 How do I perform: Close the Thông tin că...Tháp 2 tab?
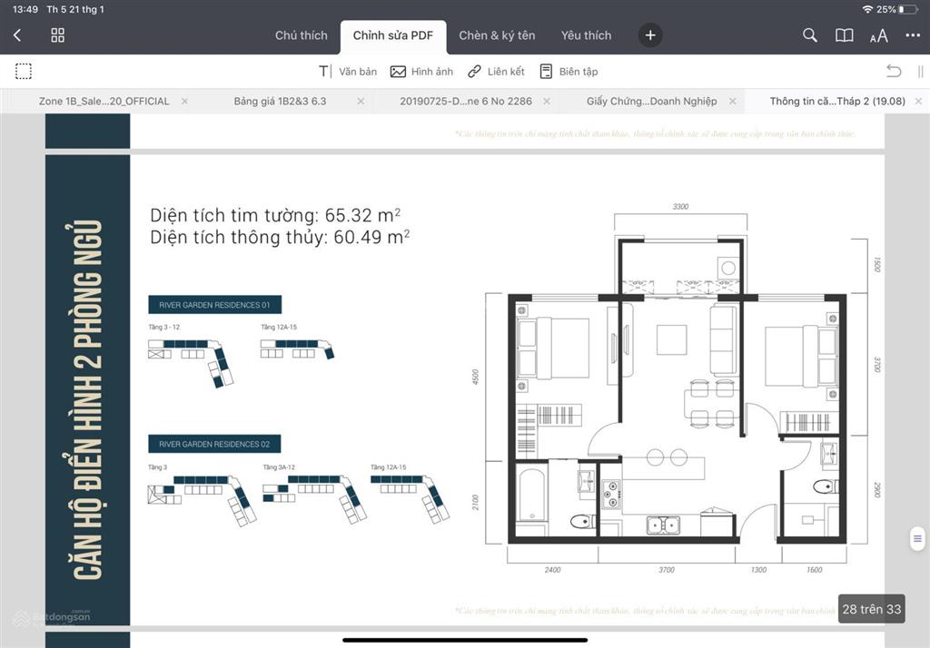[x=918, y=102]
